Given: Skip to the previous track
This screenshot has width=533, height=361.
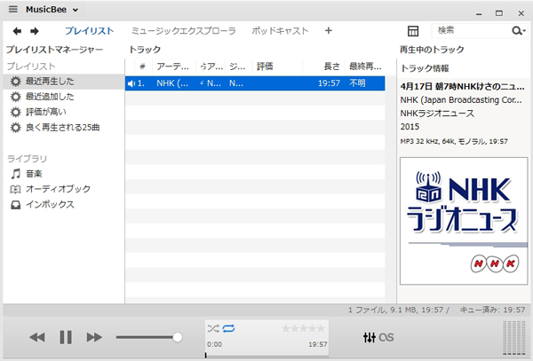Looking at the screenshot, I should (x=37, y=338).
